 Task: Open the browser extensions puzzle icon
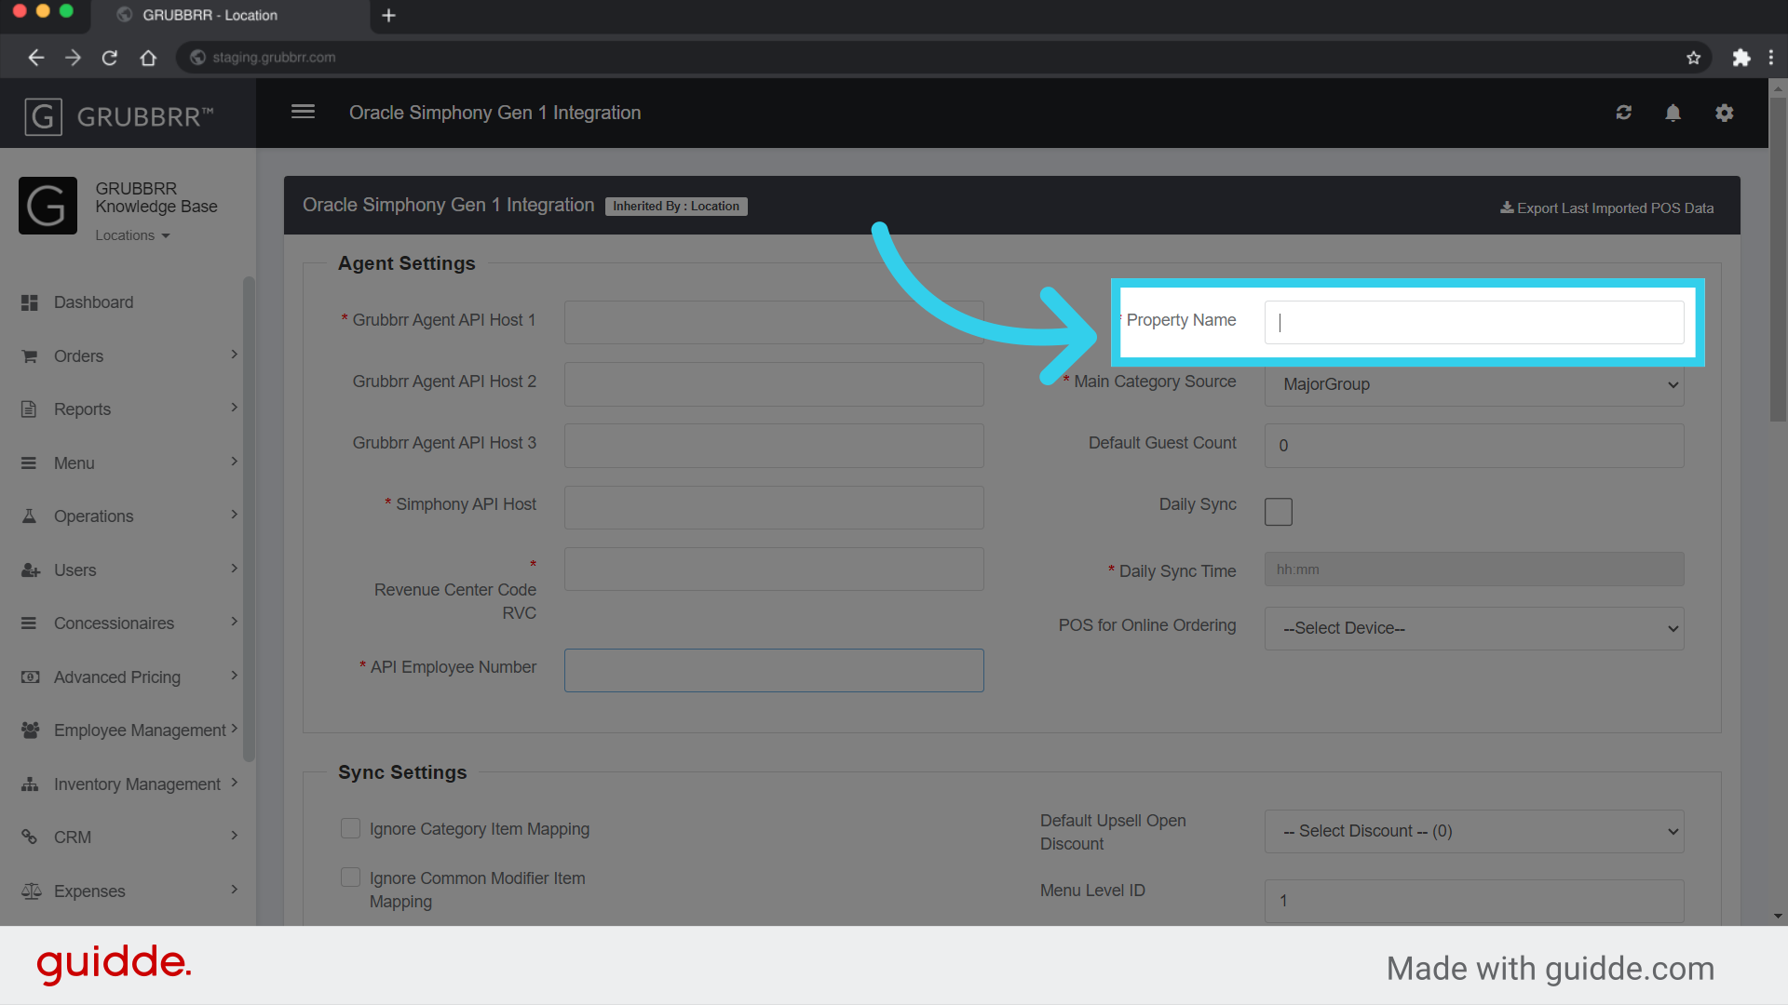pyautogui.click(x=1741, y=58)
